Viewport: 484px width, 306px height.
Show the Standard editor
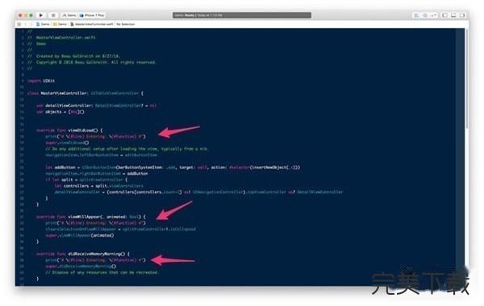click(x=416, y=15)
